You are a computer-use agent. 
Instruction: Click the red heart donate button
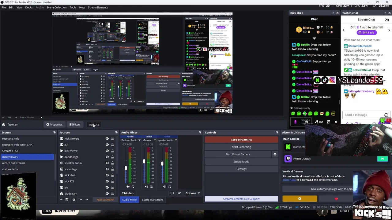[336, 199]
